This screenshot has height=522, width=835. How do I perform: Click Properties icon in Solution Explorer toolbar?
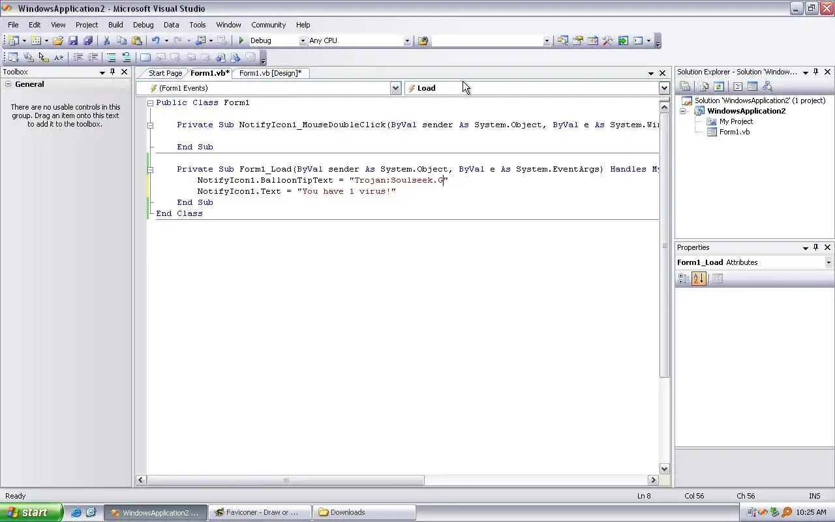(x=685, y=86)
